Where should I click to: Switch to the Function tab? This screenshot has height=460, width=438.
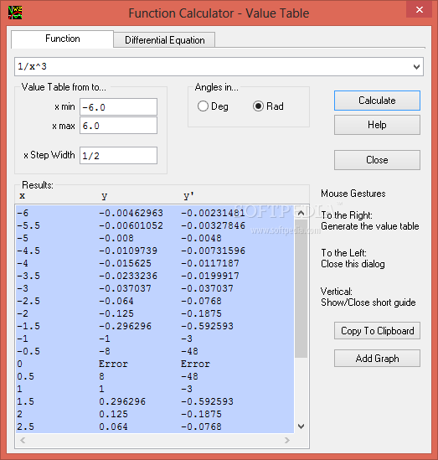tap(63, 39)
